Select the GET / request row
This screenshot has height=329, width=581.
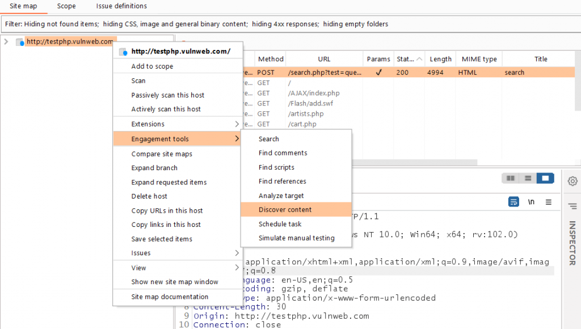[409, 83]
